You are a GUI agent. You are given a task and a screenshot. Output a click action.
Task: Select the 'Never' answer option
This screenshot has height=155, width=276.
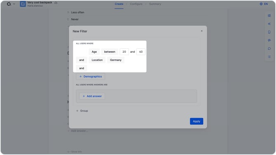[75, 19]
